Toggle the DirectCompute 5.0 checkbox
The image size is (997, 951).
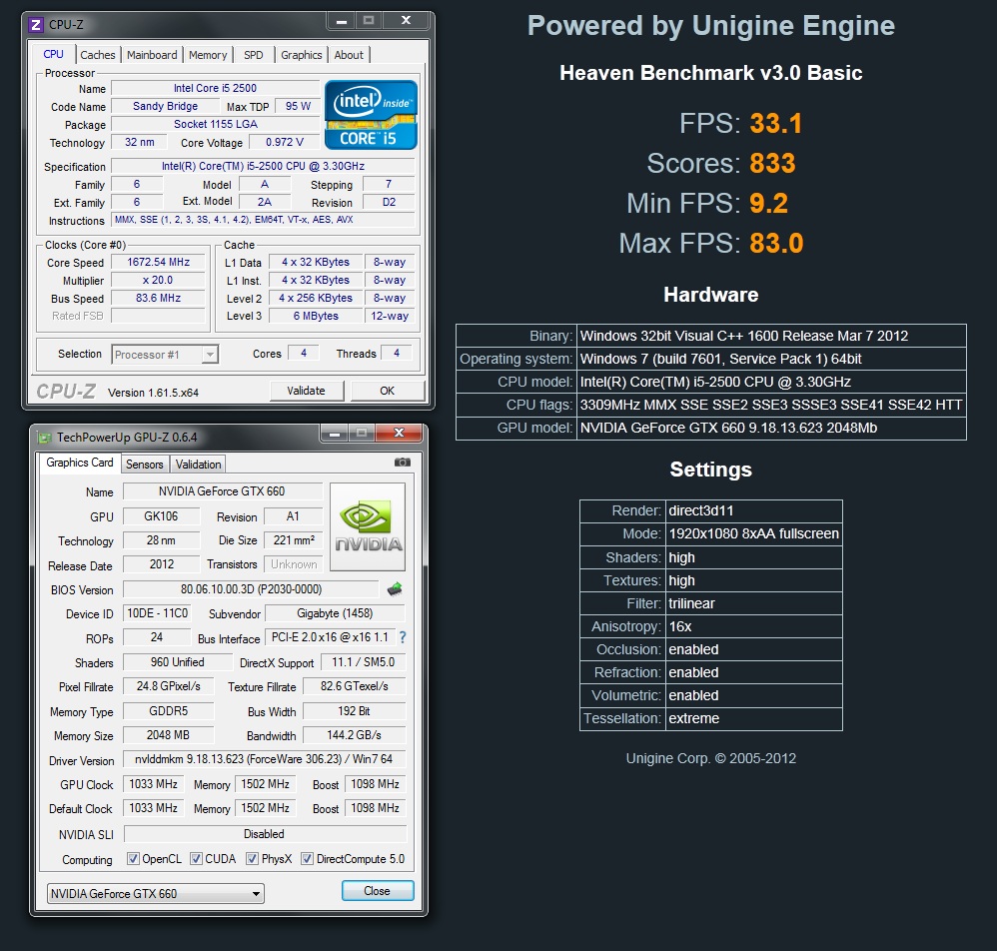(x=307, y=859)
